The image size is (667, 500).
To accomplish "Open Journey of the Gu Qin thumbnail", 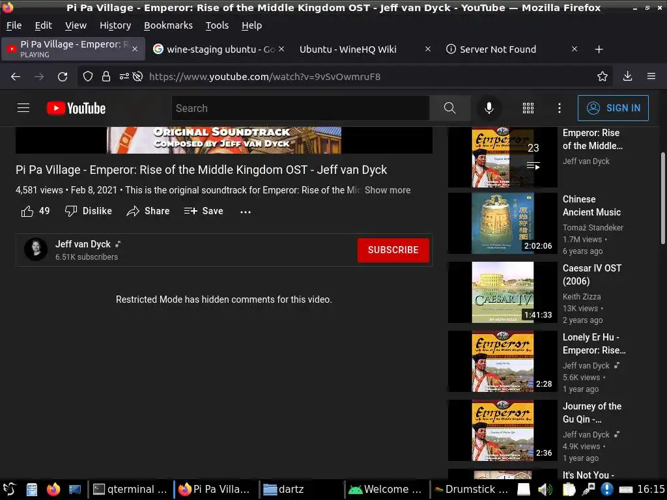I will (x=503, y=430).
